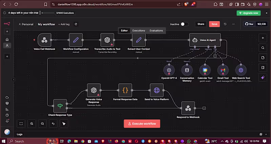Open the Voice AI Agent node
271x144 pixels.
[205, 40]
